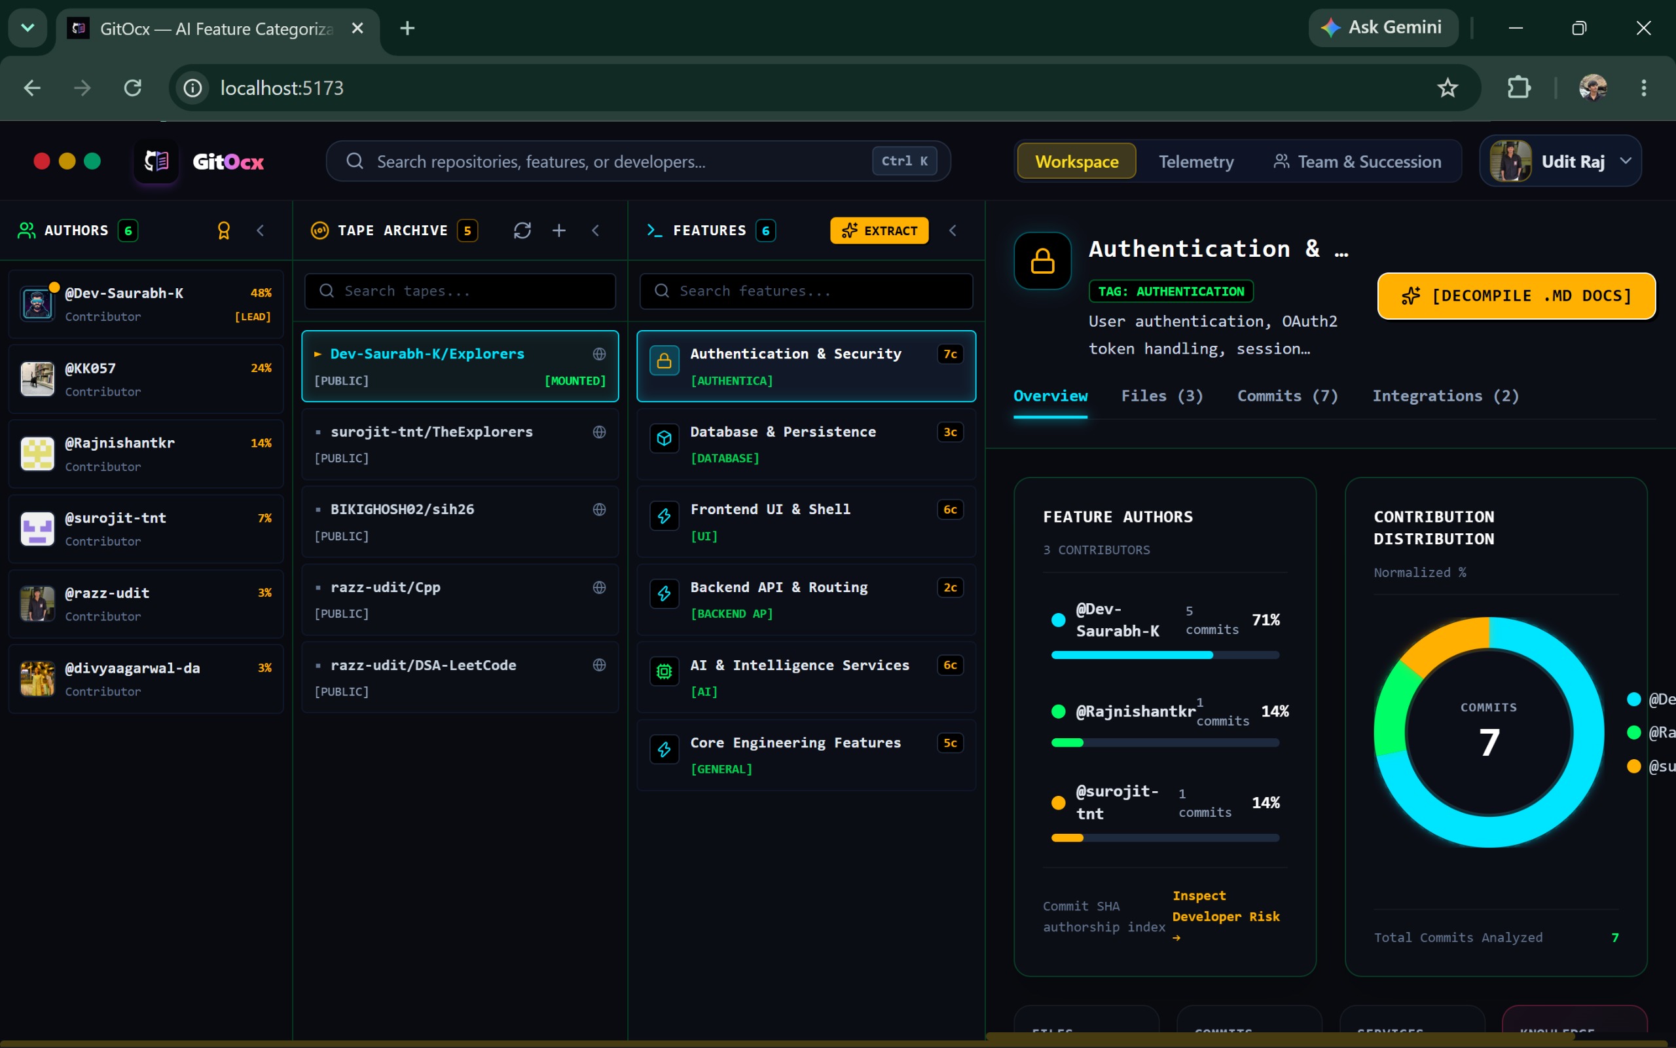Click the Frontend UI & Shell bolt icon
Screen dimensions: 1676x1048
click(664, 515)
